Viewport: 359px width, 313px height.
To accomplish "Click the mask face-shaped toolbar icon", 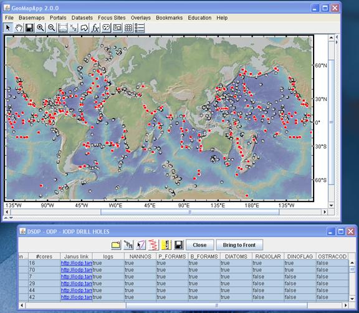I will click(x=106, y=28).
